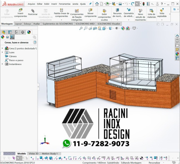Open the Janela menu
180x164 pixels.
[75, 4]
